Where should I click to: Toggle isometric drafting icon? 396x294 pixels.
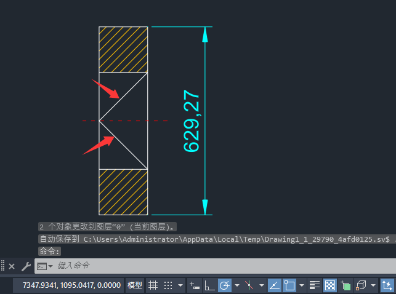[249, 285]
